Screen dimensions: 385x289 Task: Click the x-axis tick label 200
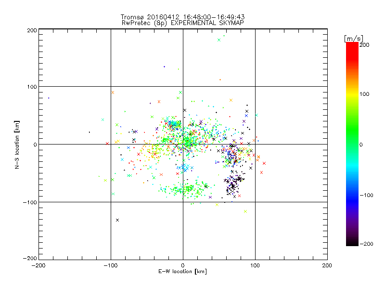327,265
